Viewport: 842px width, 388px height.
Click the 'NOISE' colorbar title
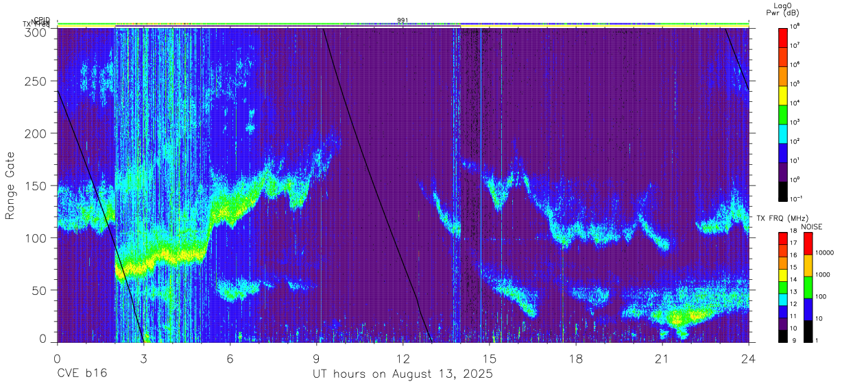[x=812, y=227]
